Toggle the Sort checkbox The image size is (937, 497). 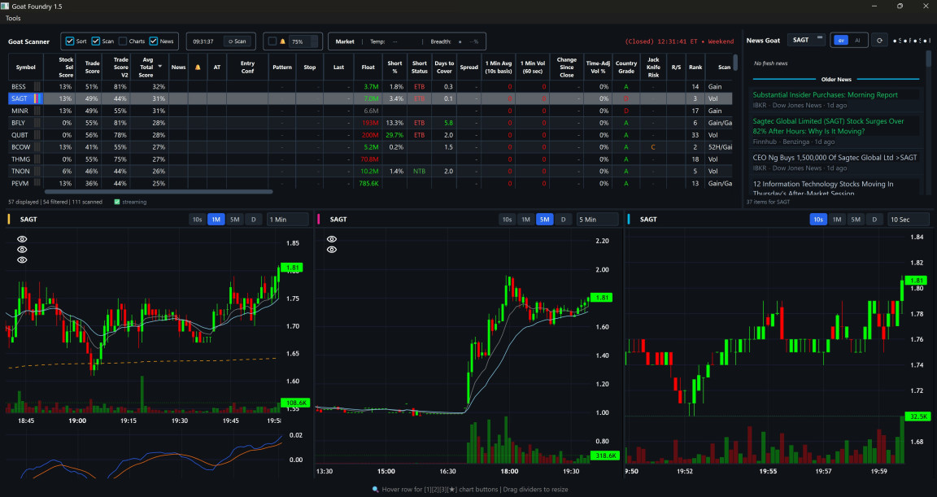pos(69,41)
